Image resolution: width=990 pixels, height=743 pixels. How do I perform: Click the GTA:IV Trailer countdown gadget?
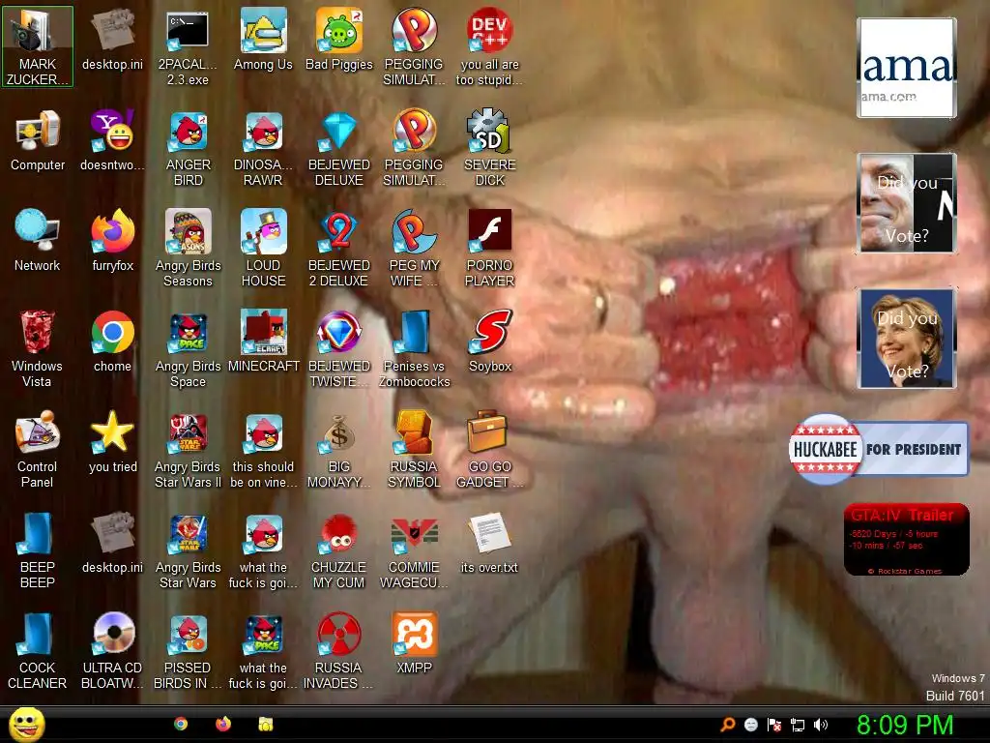pos(906,539)
